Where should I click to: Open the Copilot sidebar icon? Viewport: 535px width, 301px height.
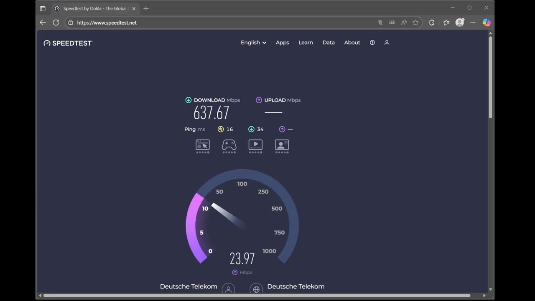pyautogui.click(x=487, y=23)
